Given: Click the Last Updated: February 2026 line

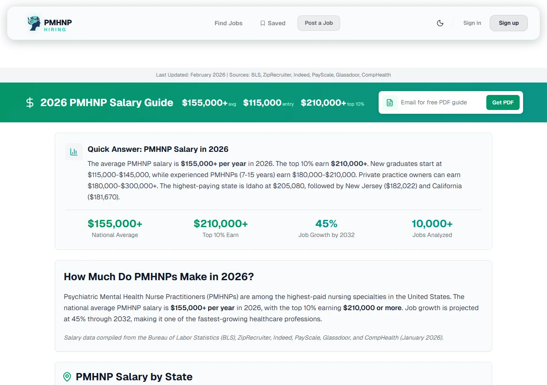Looking at the screenshot, I should pos(273,75).
